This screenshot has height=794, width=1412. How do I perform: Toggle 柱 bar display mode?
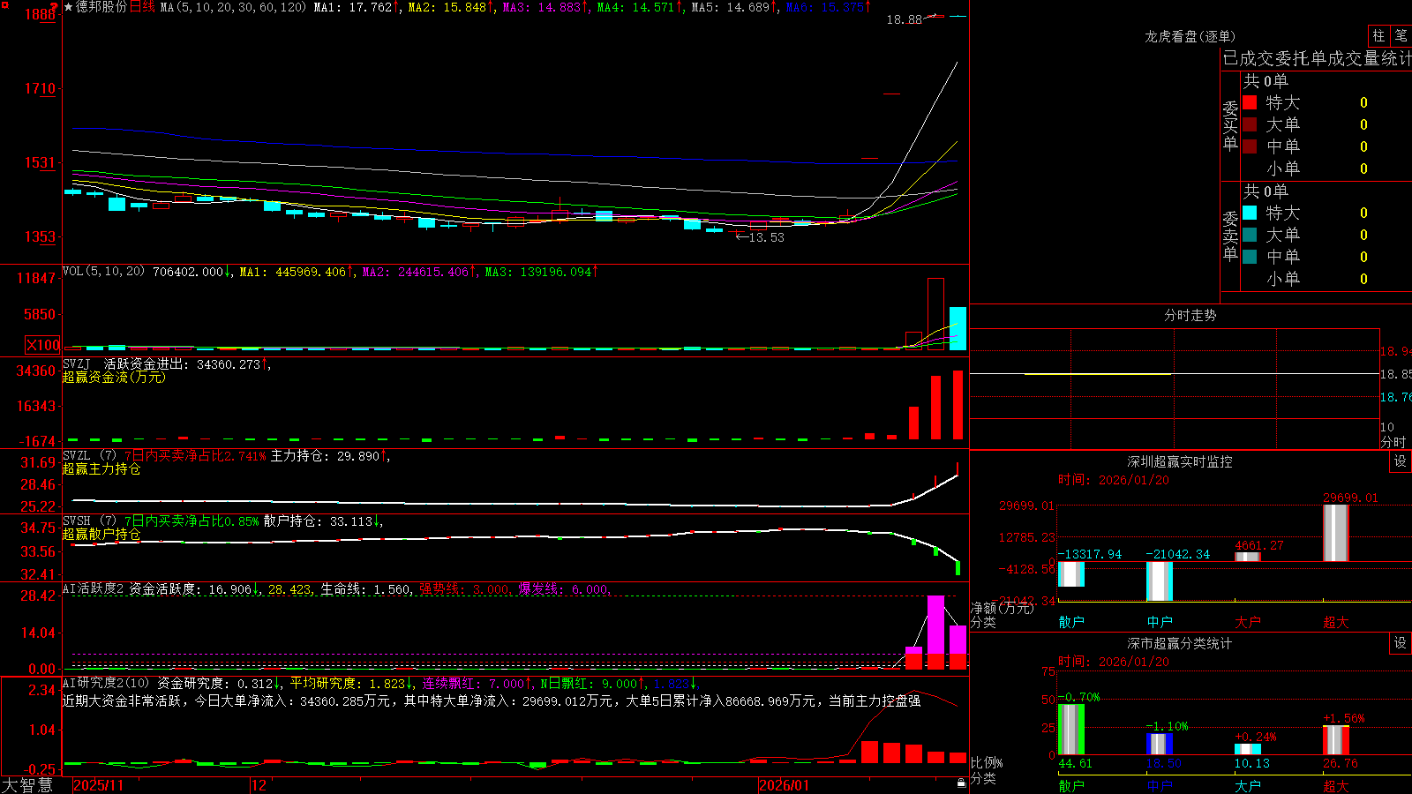point(1378,35)
